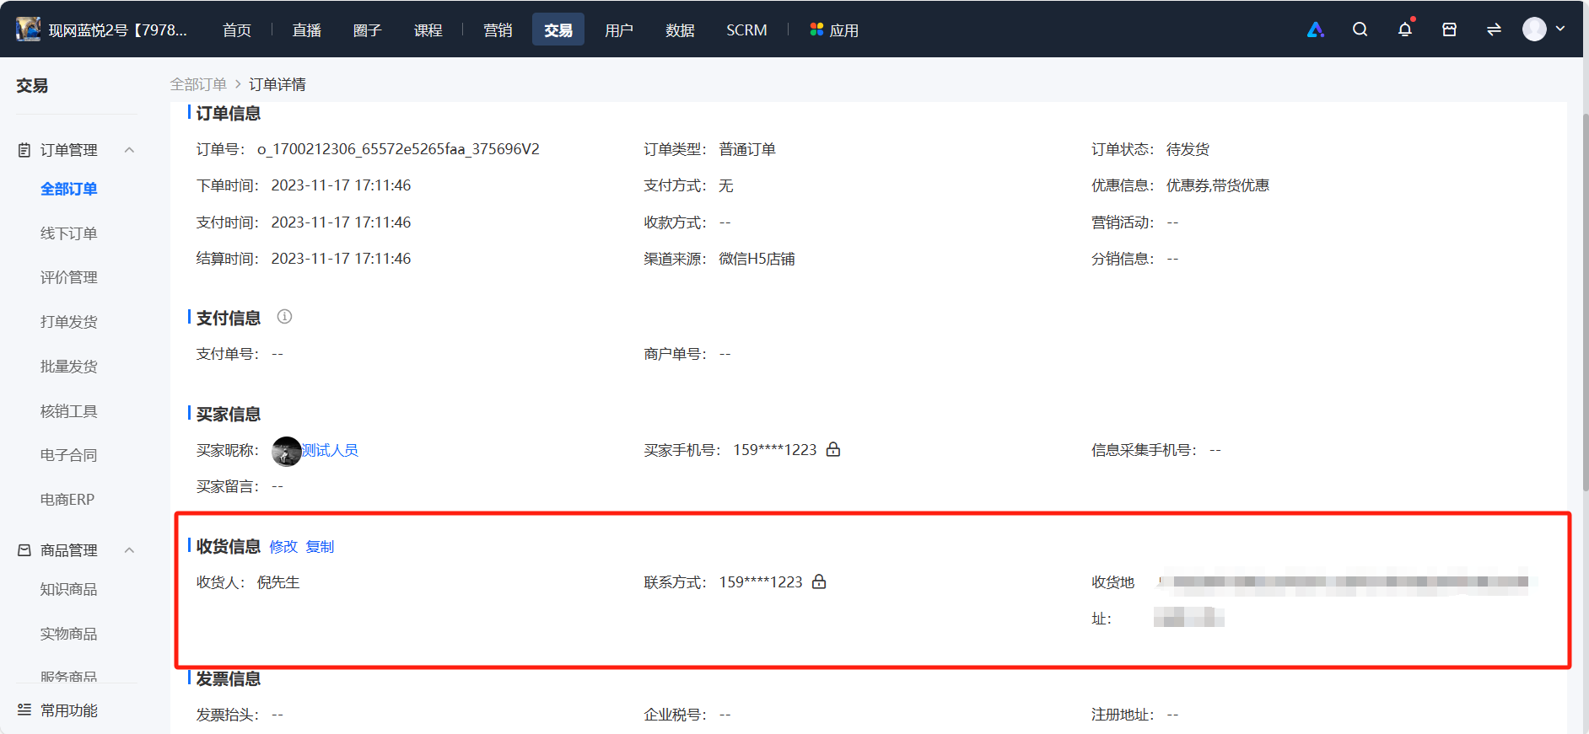Open 电子合同 in sidebar
1589x734 pixels.
69,455
